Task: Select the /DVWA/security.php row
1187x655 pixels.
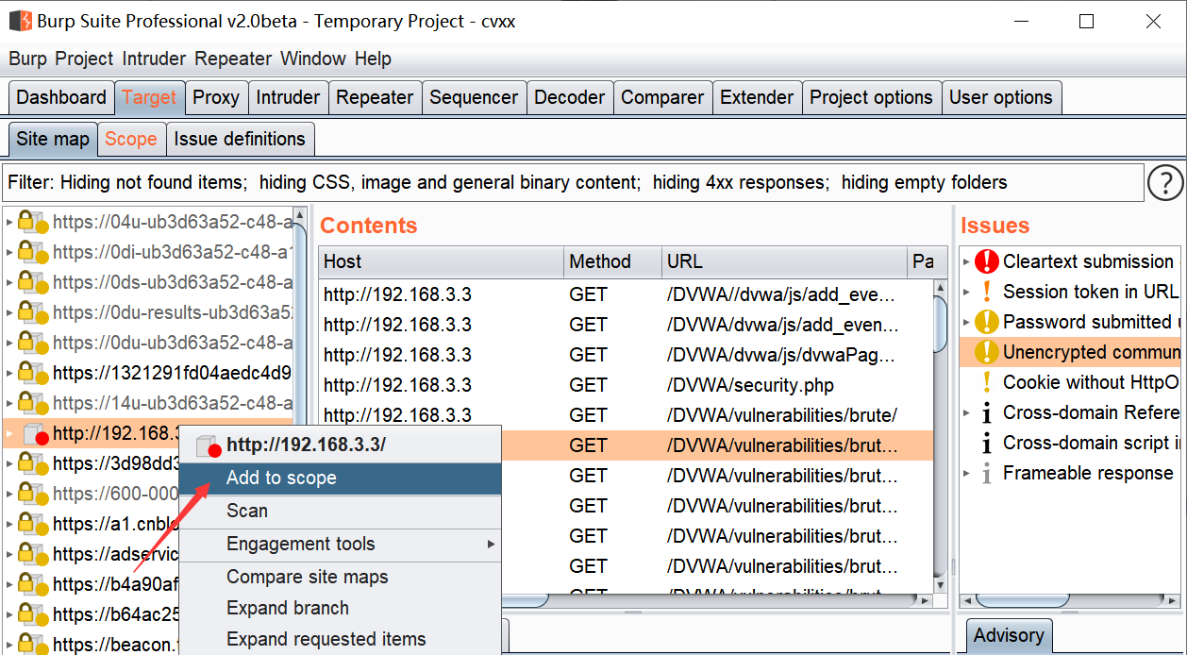Action: (x=626, y=385)
